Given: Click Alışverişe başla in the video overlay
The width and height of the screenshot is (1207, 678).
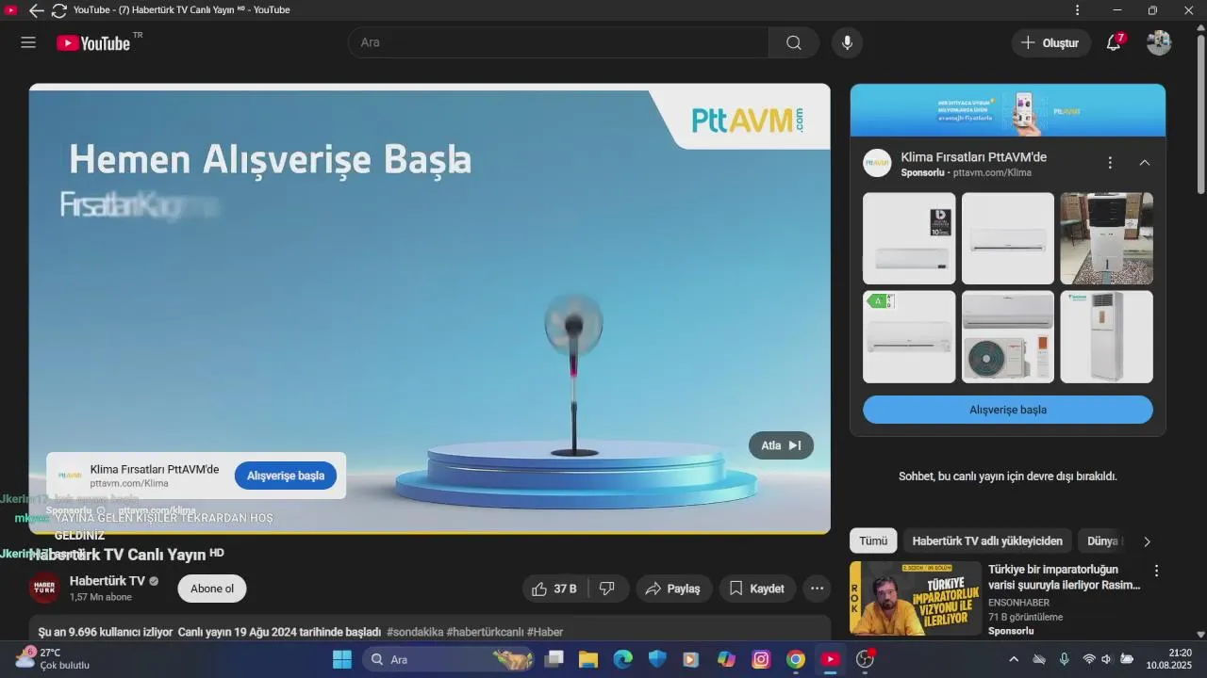Looking at the screenshot, I should (x=286, y=476).
